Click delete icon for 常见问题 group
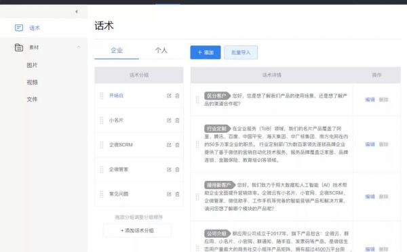Screen dimensions: 407x252 pyautogui.click(x=177, y=194)
